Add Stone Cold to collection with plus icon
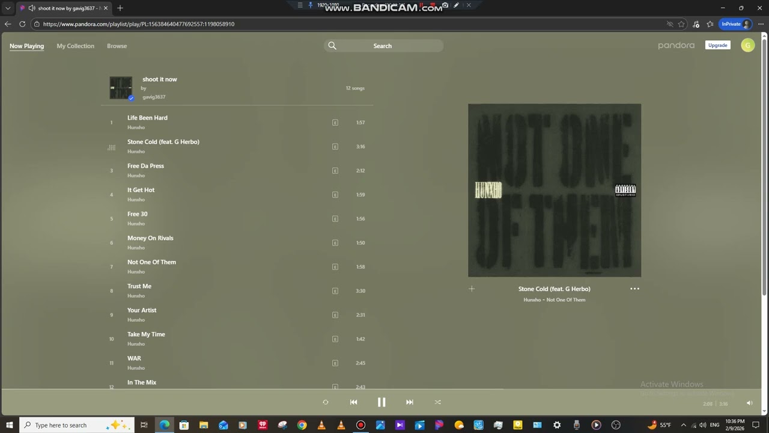The width and height of the screenshot is (769, 433). (x=472, y=289)
